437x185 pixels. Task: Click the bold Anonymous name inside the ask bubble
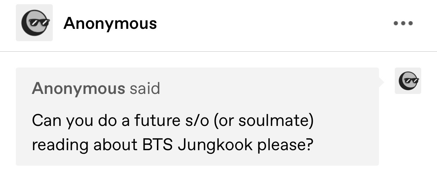point(78,89)
